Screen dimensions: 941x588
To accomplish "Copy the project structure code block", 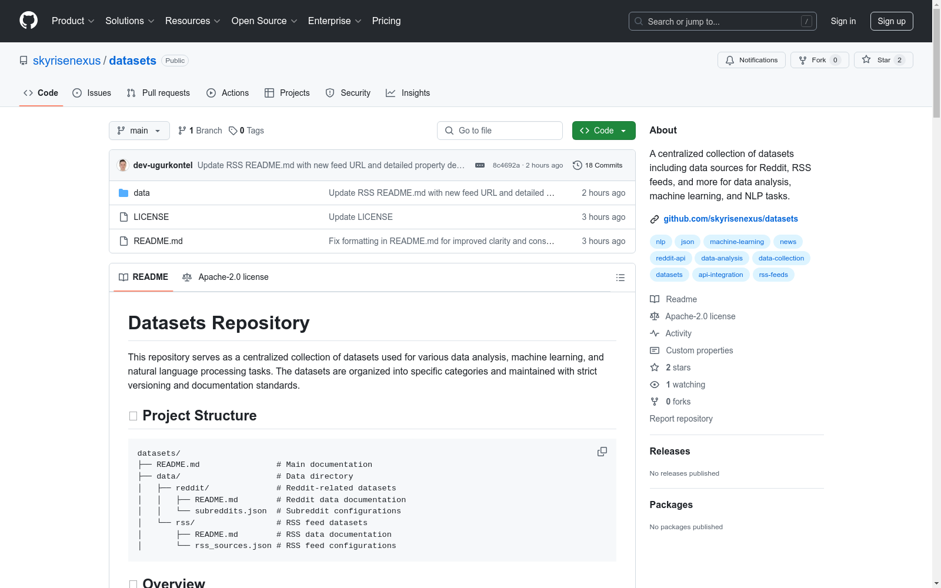I will [x=602, y=452].
